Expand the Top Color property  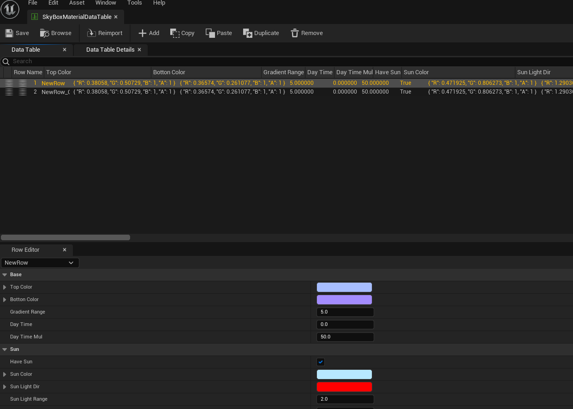pyautogui.click(x=5, y=287)
